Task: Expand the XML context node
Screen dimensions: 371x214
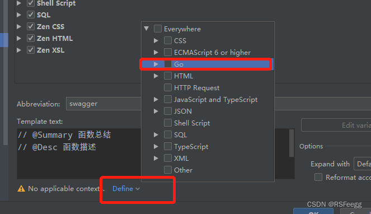Action: click(x=156, y=158)
